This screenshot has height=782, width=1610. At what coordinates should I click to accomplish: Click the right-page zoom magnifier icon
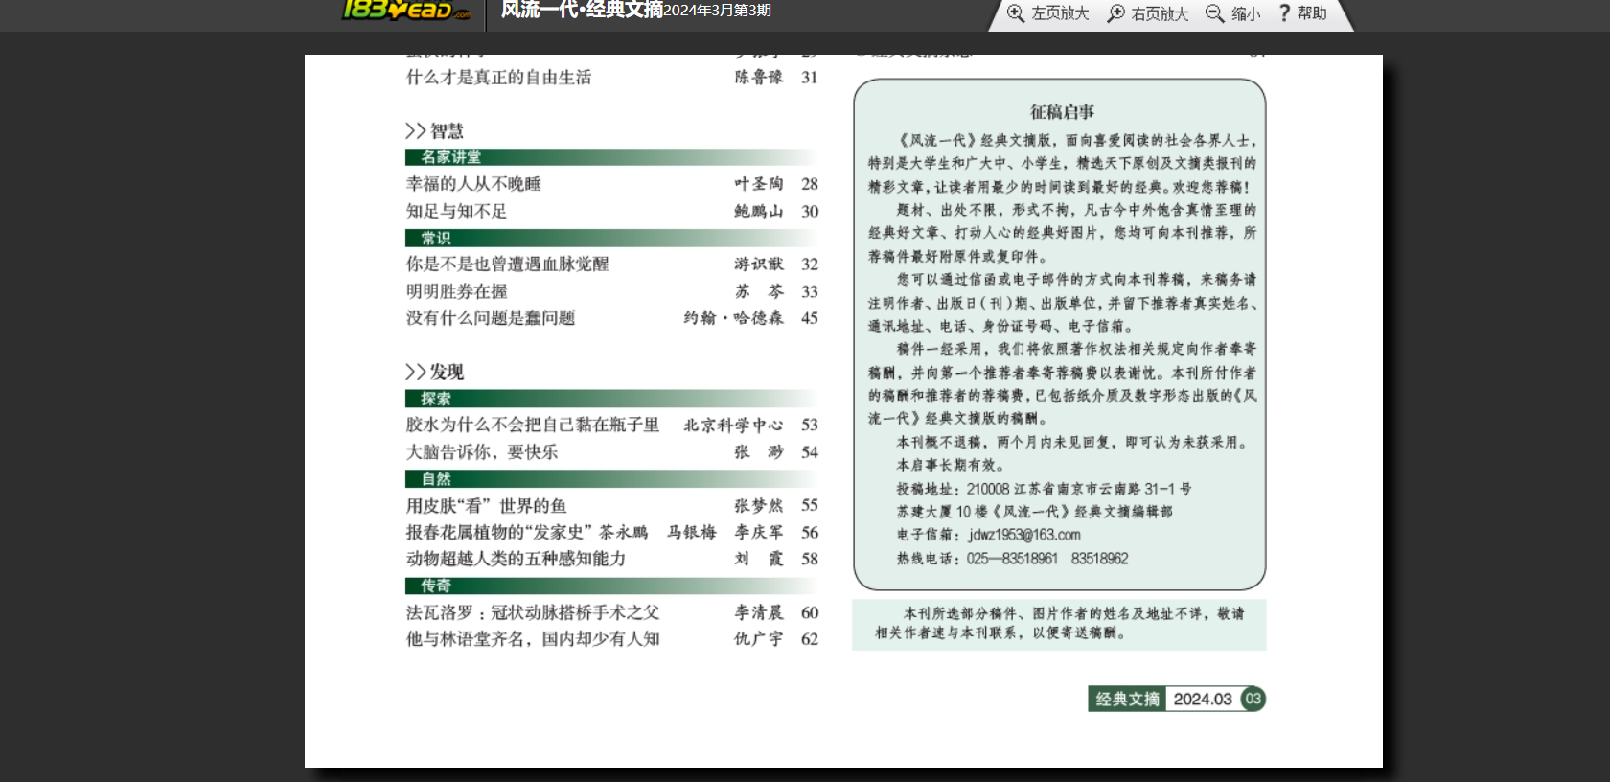click(x=1115, y=13)
